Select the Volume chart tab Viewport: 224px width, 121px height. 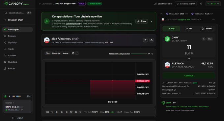pos(66,53)
